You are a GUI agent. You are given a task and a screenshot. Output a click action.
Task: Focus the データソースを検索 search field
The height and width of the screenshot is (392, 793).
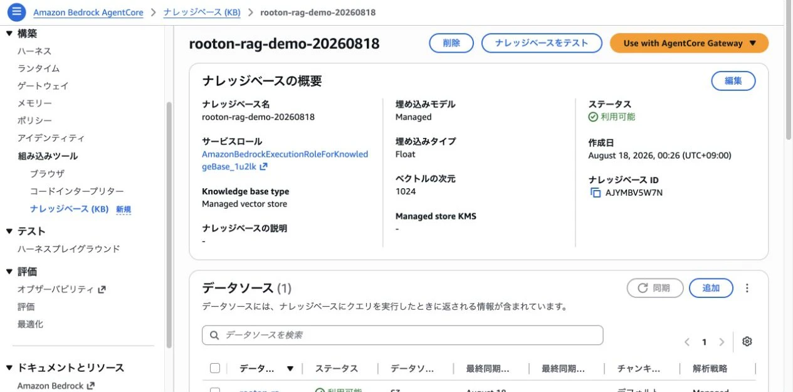402,336
